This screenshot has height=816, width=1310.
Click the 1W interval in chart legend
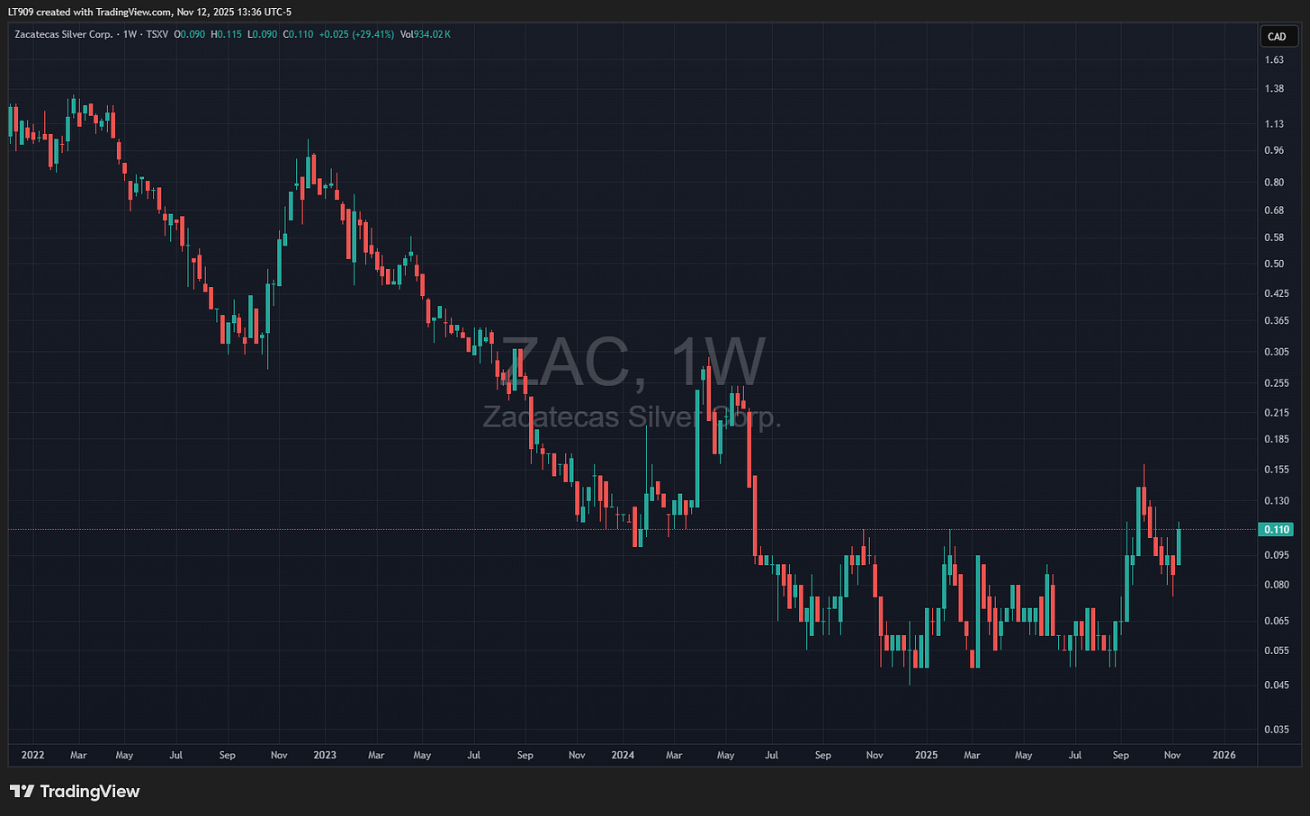pos(130,34)
